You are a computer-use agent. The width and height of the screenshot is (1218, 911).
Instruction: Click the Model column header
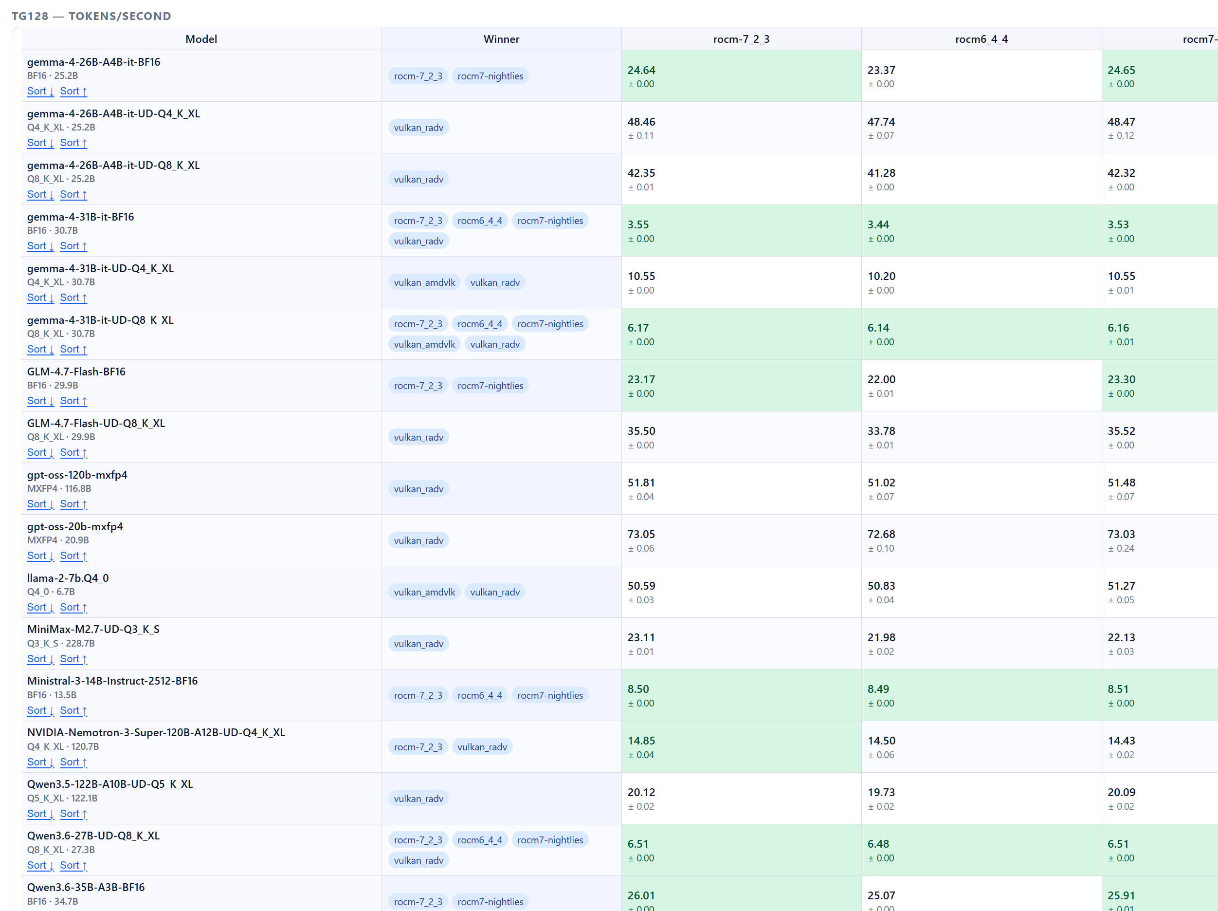point(201,39)
